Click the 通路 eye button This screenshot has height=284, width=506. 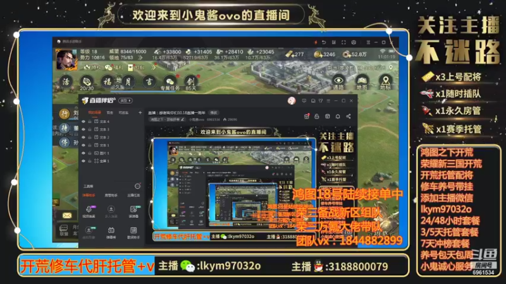(338, 83)
